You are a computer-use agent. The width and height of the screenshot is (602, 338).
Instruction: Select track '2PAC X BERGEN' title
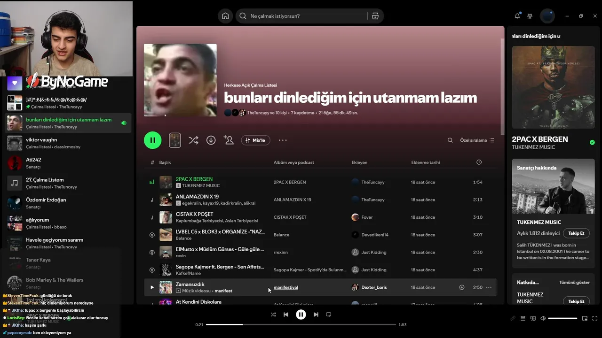(x=194, y=179)
